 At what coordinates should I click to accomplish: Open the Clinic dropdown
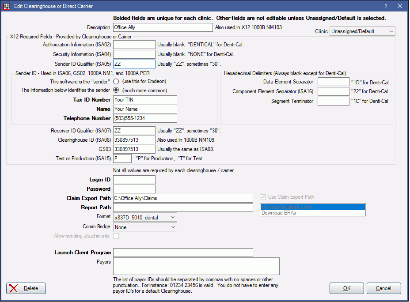[362, 31]
